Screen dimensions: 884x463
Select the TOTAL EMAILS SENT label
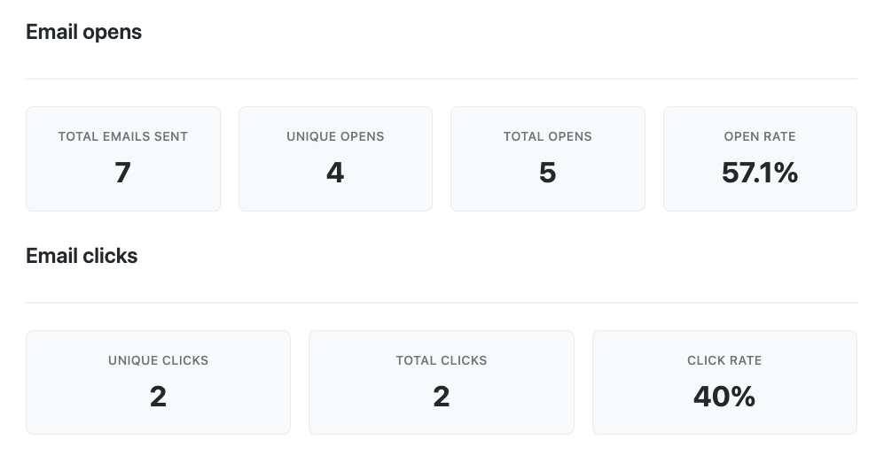[122, 136]
